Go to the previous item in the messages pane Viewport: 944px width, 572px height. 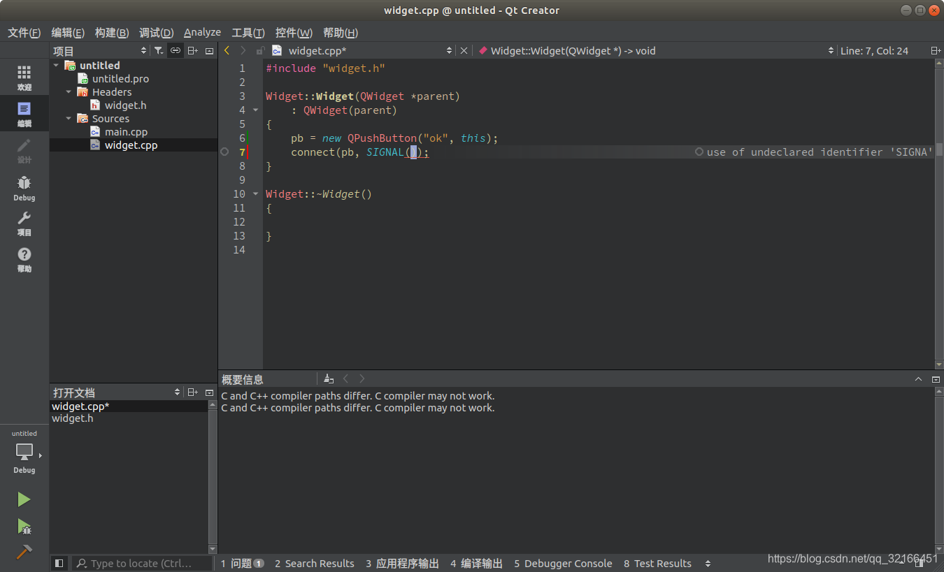tap(345, 379)
